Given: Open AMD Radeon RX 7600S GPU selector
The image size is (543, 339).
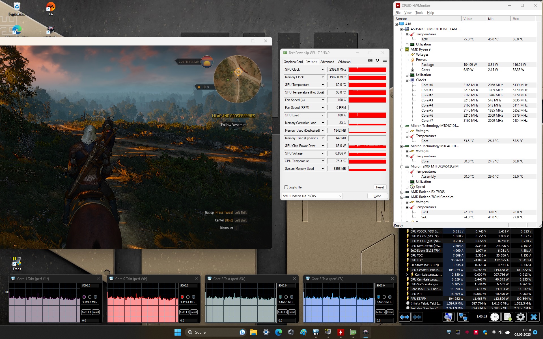Looking at the screenshot, I should click(312, 196).
